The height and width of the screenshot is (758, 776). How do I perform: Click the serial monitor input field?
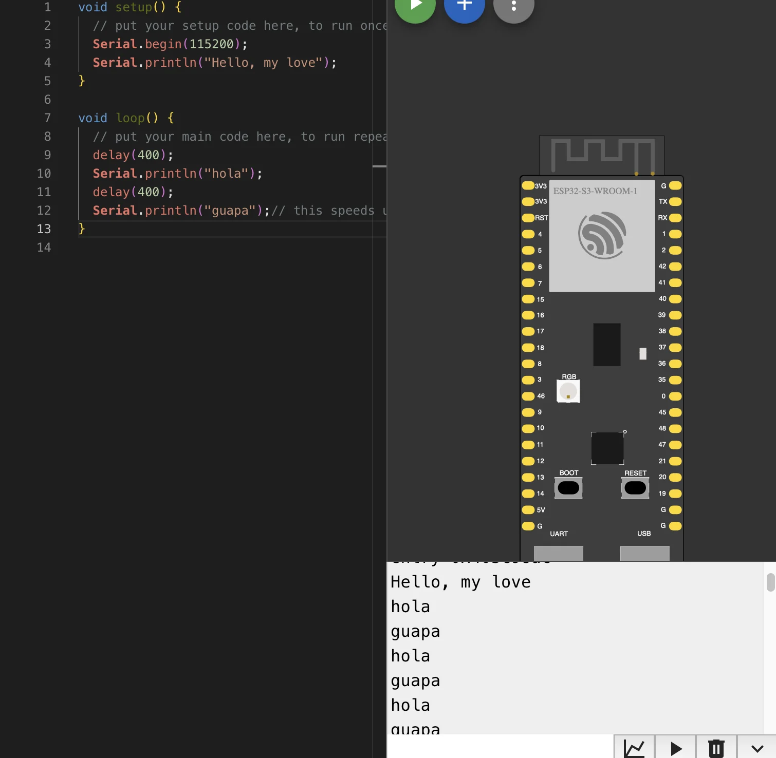pos(500,747)
